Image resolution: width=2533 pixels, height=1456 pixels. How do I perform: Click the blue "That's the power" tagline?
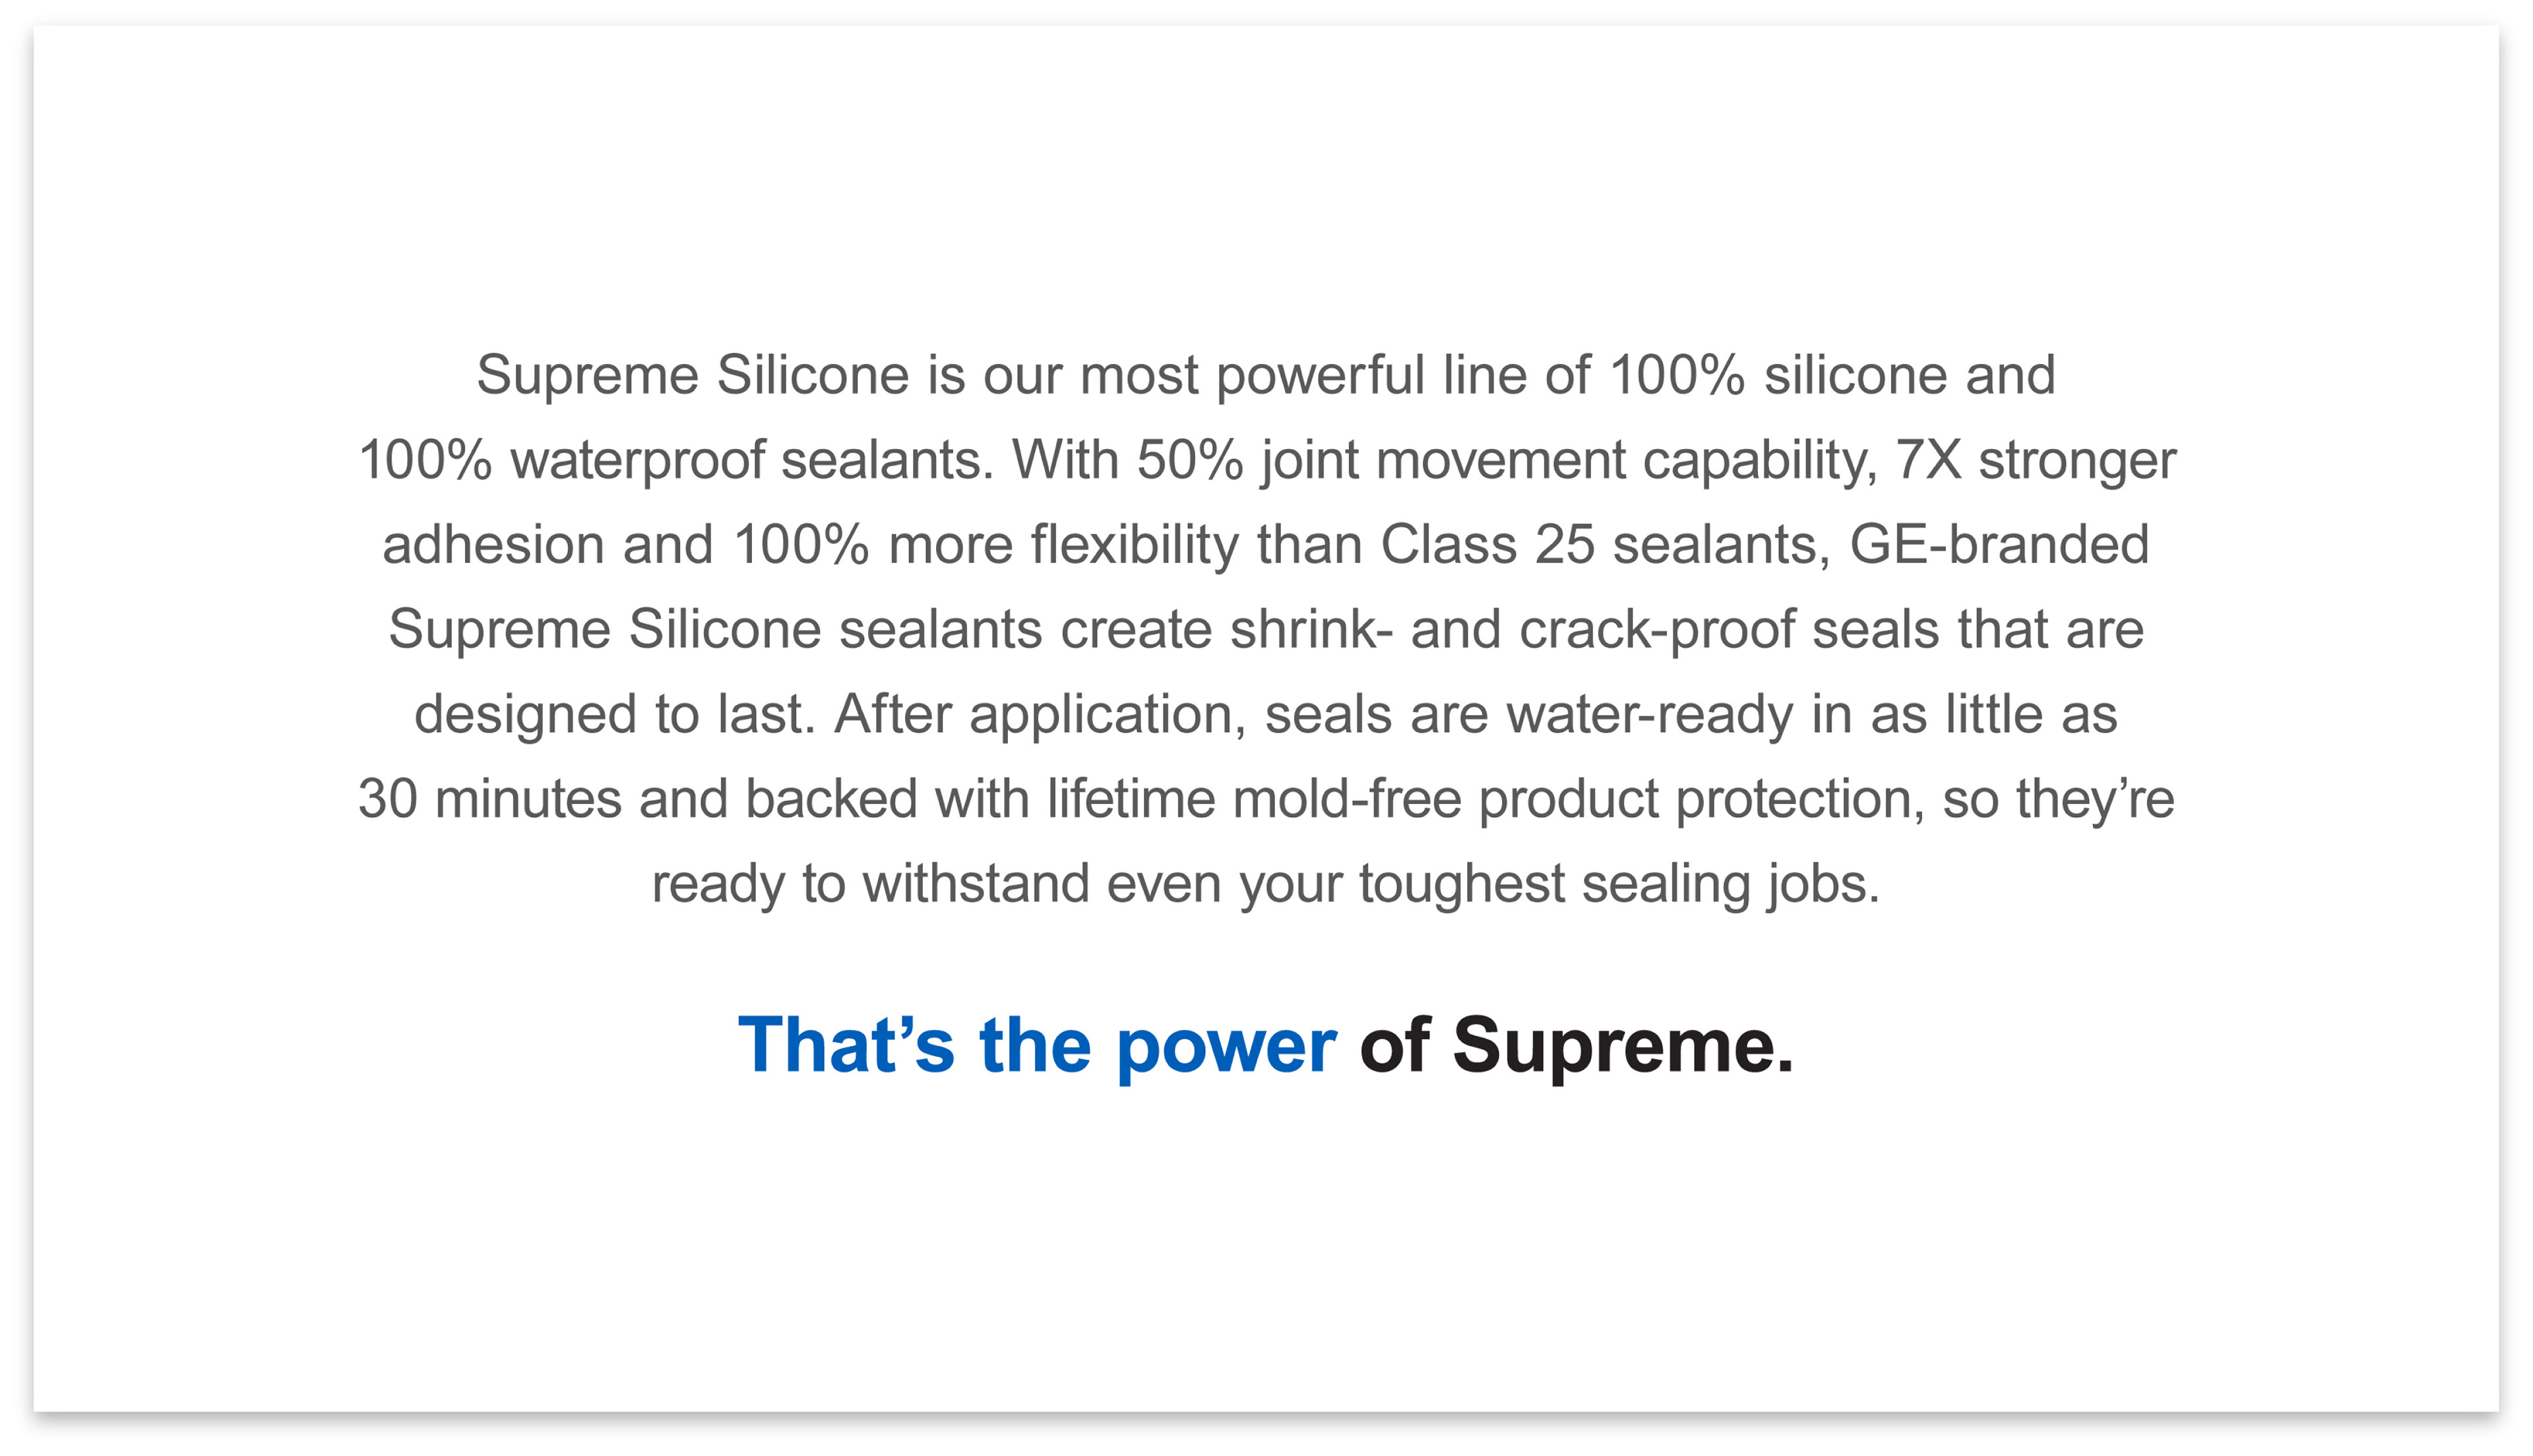point(1036,1045)
